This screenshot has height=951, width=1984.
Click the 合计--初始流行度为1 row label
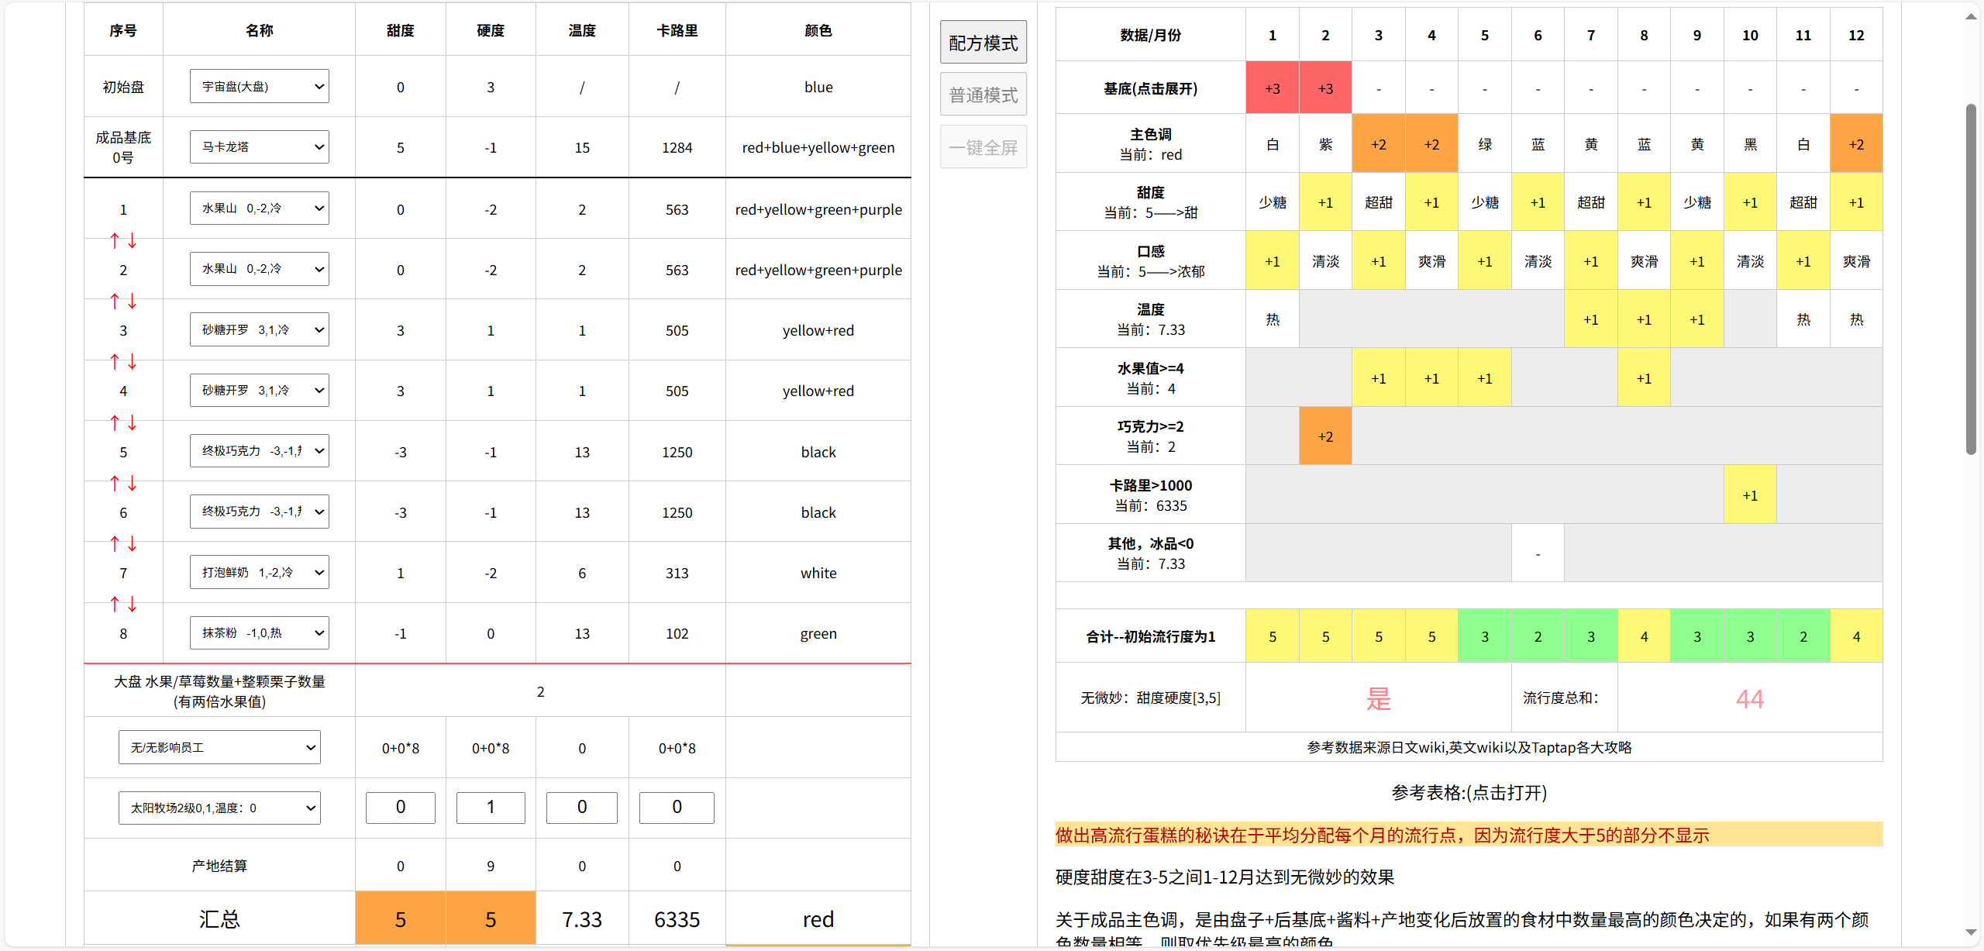pos(1151,636)
